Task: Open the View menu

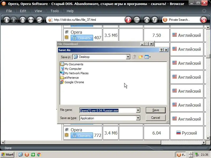Action: point(38,11)
